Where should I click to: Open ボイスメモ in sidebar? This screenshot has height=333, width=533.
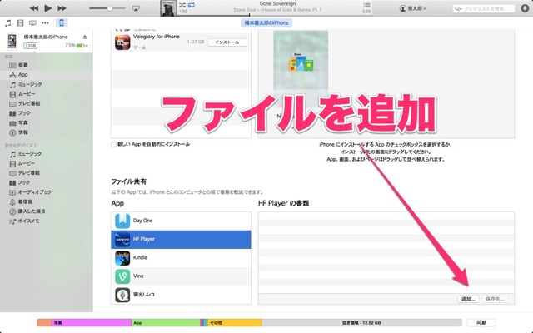(x=47, y=221)
